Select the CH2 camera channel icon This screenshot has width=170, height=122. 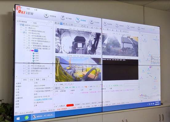pos(34,56)
